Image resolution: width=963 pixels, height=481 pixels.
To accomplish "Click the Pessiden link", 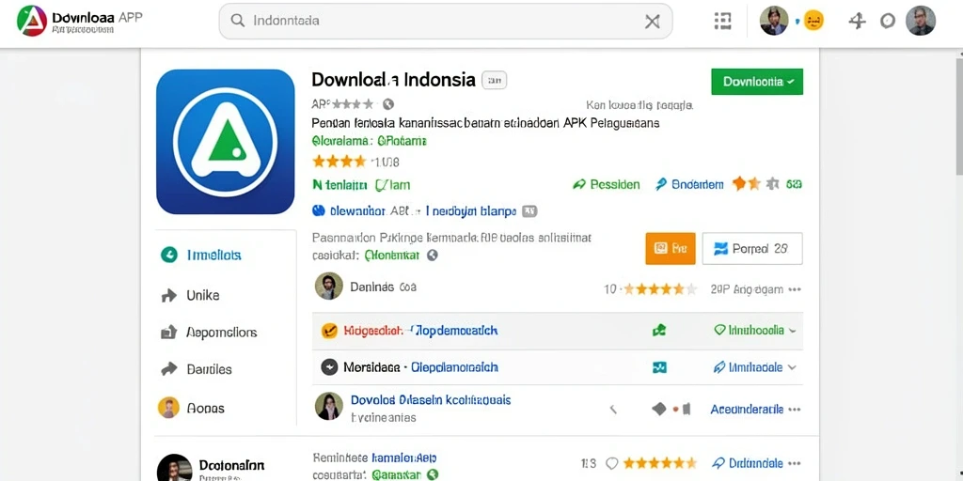I will point(607,184).
